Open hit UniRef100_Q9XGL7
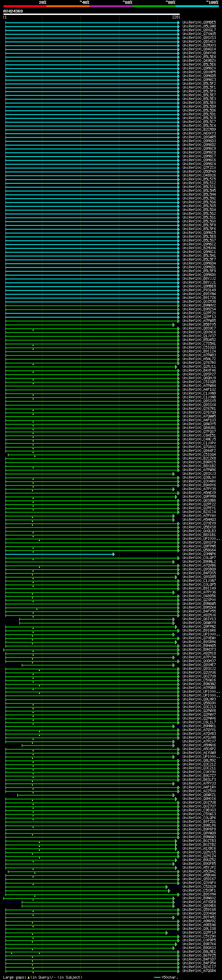 pos(199,30)
